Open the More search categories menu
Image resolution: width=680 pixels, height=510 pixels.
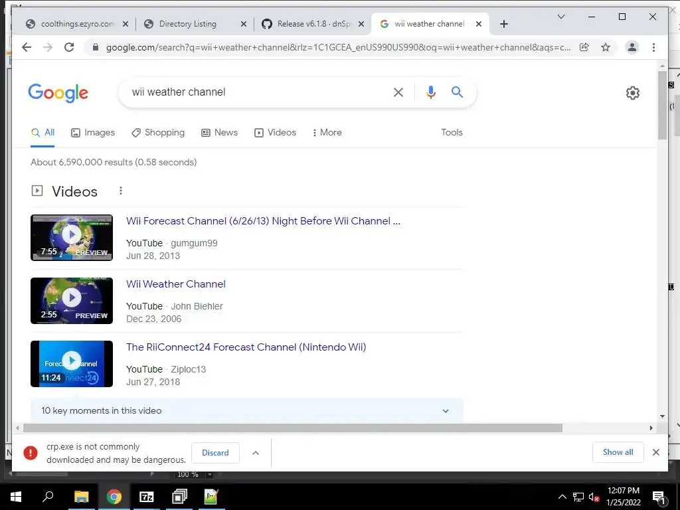click(327, 133)
